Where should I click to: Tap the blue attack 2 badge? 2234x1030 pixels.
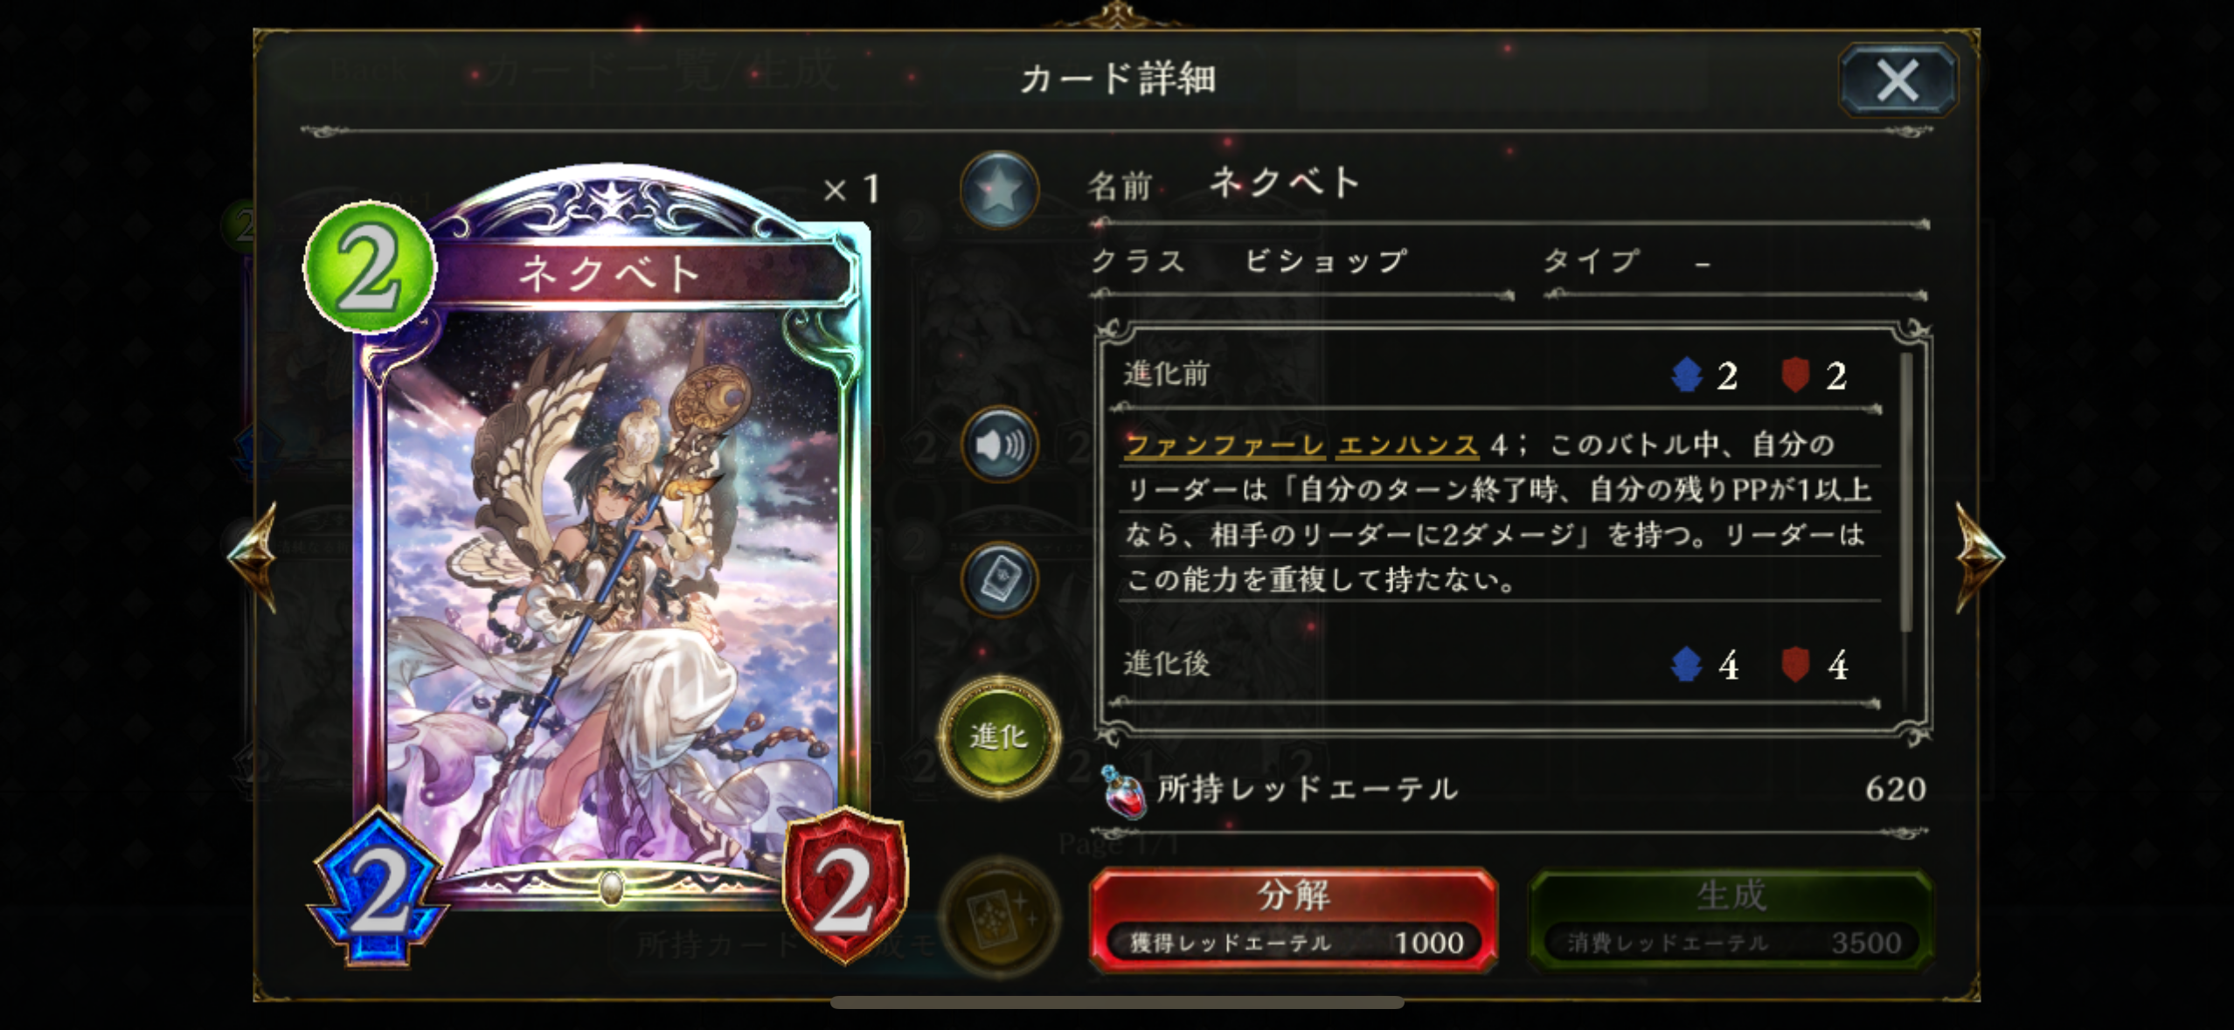378,891
